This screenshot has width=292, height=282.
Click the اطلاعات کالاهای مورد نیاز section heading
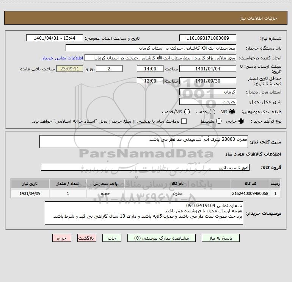click(253, 154)
